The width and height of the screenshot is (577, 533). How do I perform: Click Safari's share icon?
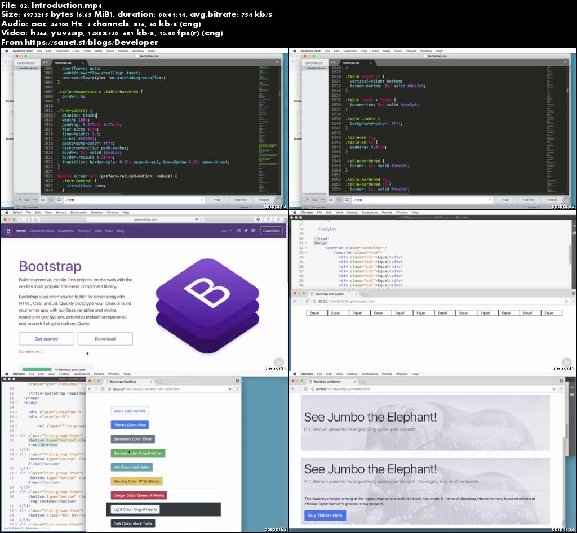coord(268,220)
